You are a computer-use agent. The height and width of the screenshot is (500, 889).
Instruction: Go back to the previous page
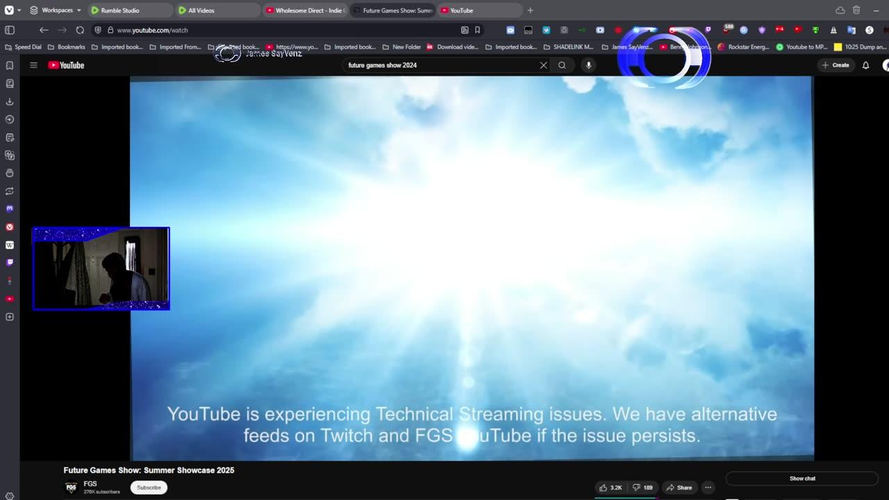(44, 30)
